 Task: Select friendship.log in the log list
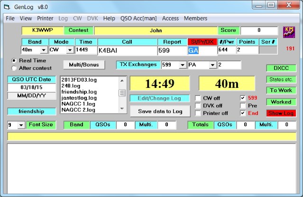79,92
